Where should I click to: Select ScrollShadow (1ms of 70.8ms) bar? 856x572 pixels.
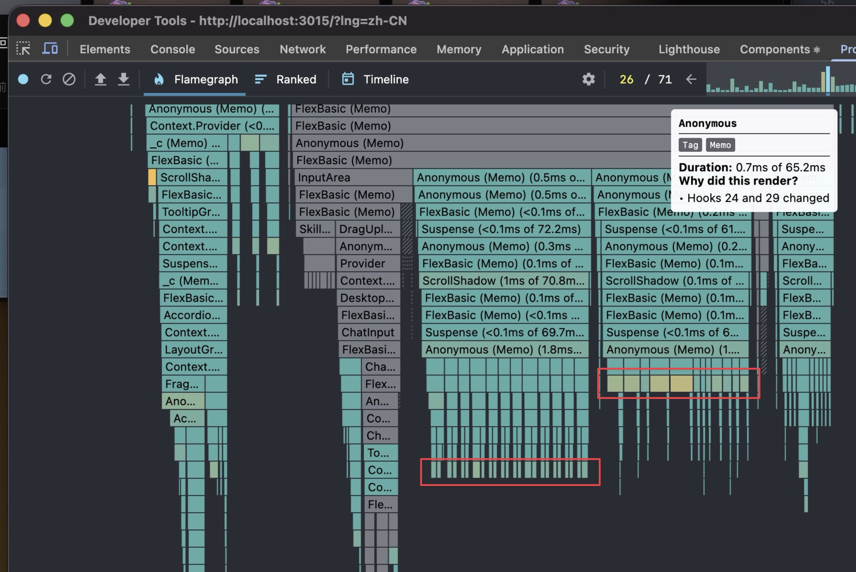[503, 280]
